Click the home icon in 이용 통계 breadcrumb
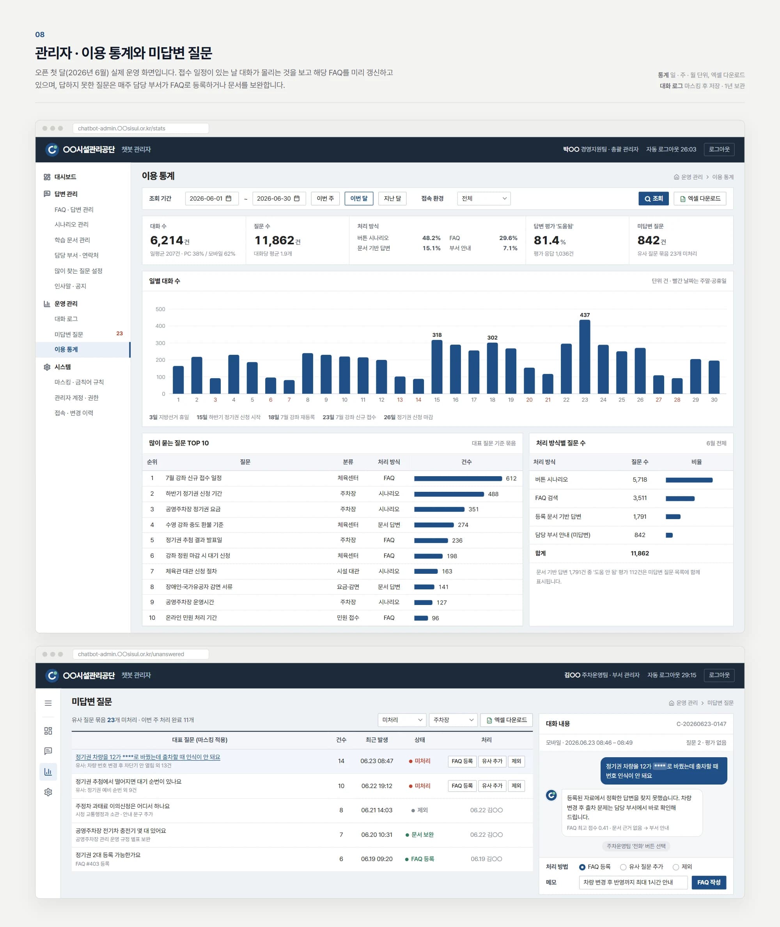The width and height of the screenshot is (780, 927). (676, 177)
